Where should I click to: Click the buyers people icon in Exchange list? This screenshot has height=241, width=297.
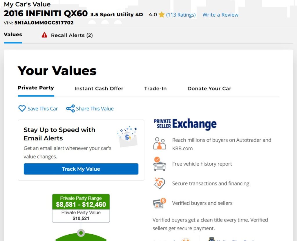point(160,144)
